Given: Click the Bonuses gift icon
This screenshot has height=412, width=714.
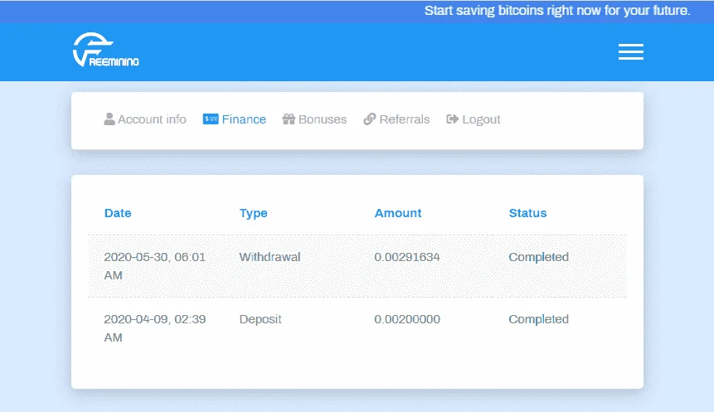Looking at the screenshot, I should pyautogui.click(x=289, y=119).
